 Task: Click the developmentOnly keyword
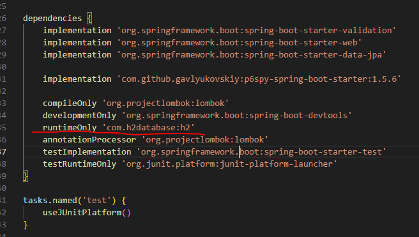click(x=80, y=116)
